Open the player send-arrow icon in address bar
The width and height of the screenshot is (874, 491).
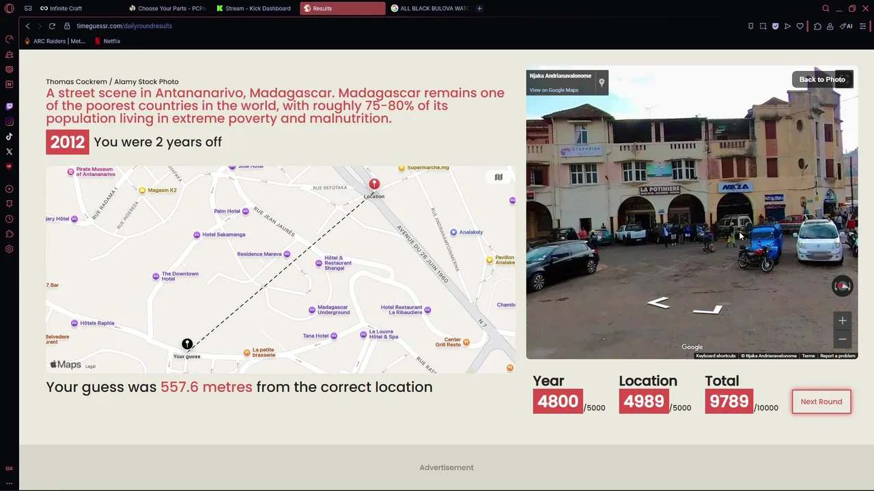[787, 26]
